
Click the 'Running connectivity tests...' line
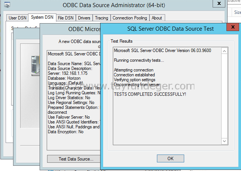click(x=139, y=60)
